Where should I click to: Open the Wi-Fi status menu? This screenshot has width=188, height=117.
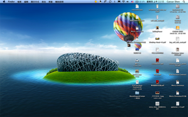click(123, 1)
